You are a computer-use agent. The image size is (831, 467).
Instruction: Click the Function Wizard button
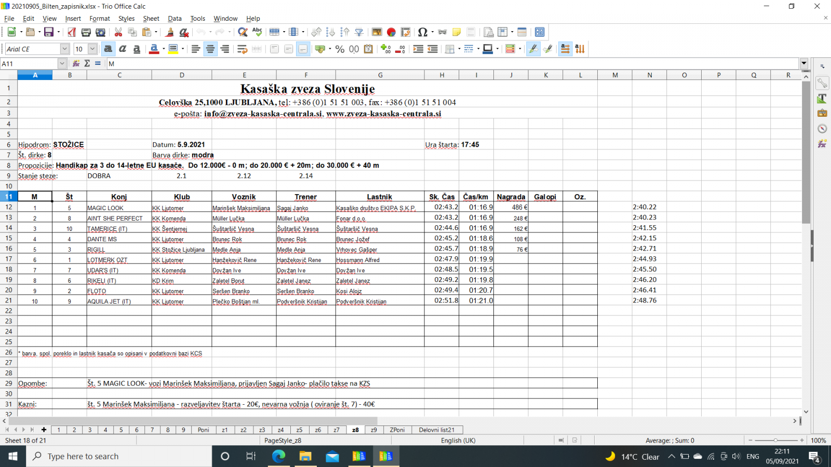76,63
